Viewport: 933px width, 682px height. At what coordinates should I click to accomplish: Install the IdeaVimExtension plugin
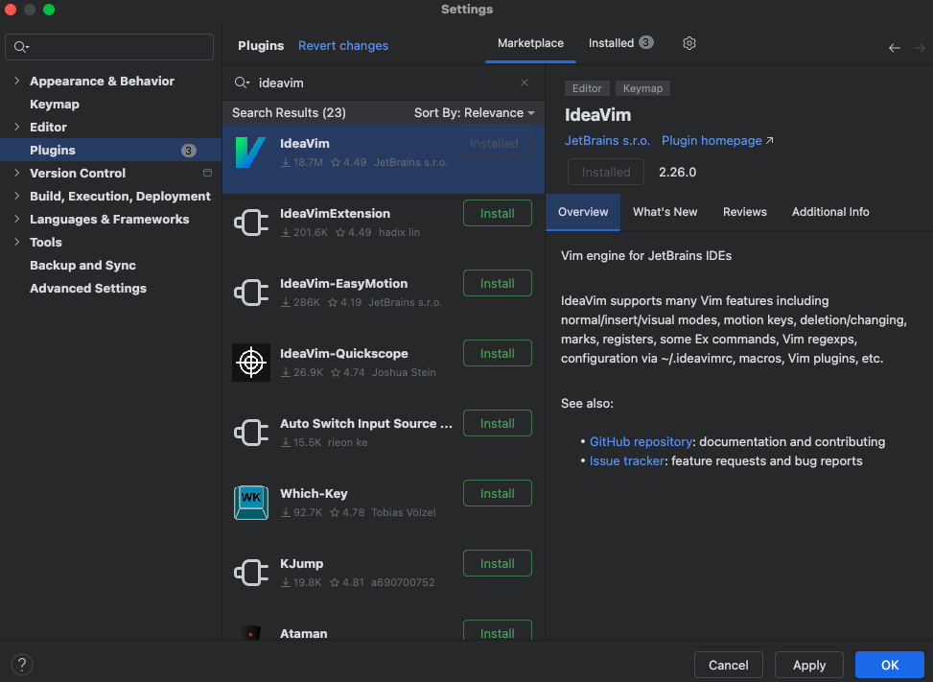(x=498, y=214)
